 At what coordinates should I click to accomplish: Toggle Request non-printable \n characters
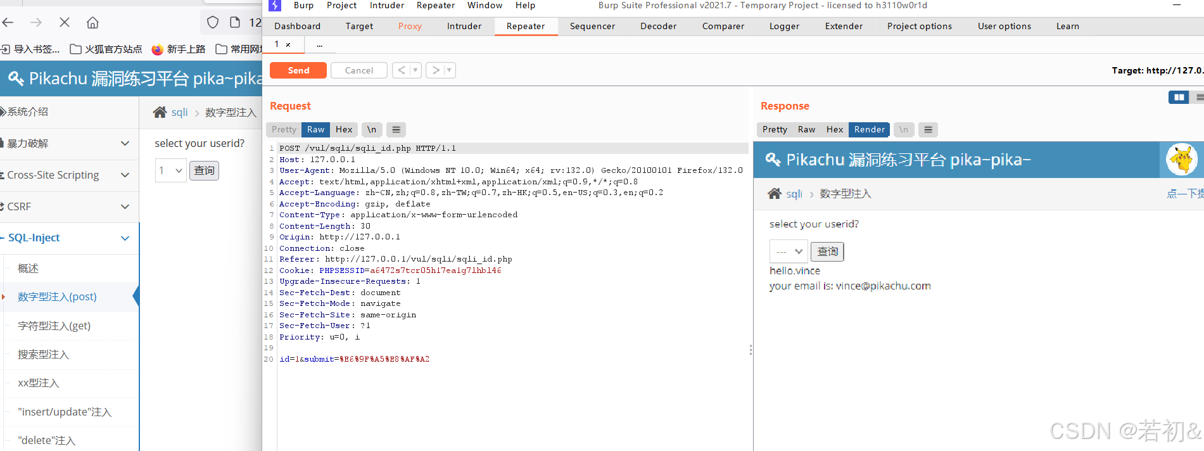(x=372, y=129)
